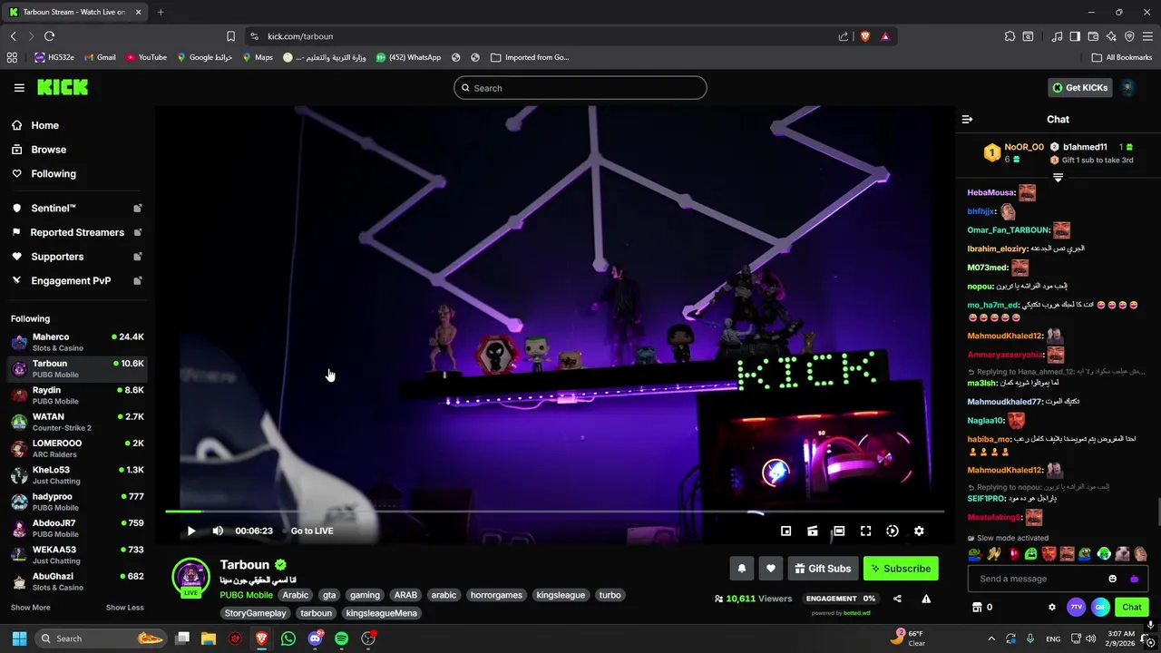The height and width of the screenshot is (653, 1161).
Task: Click the green KICK logo
Action: [63, 87]
